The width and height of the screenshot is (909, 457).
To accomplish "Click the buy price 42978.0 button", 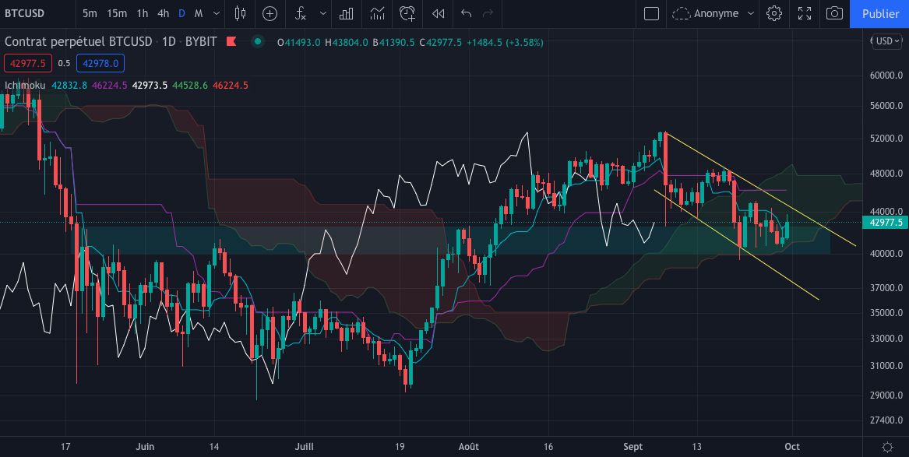I will point(100,62).
